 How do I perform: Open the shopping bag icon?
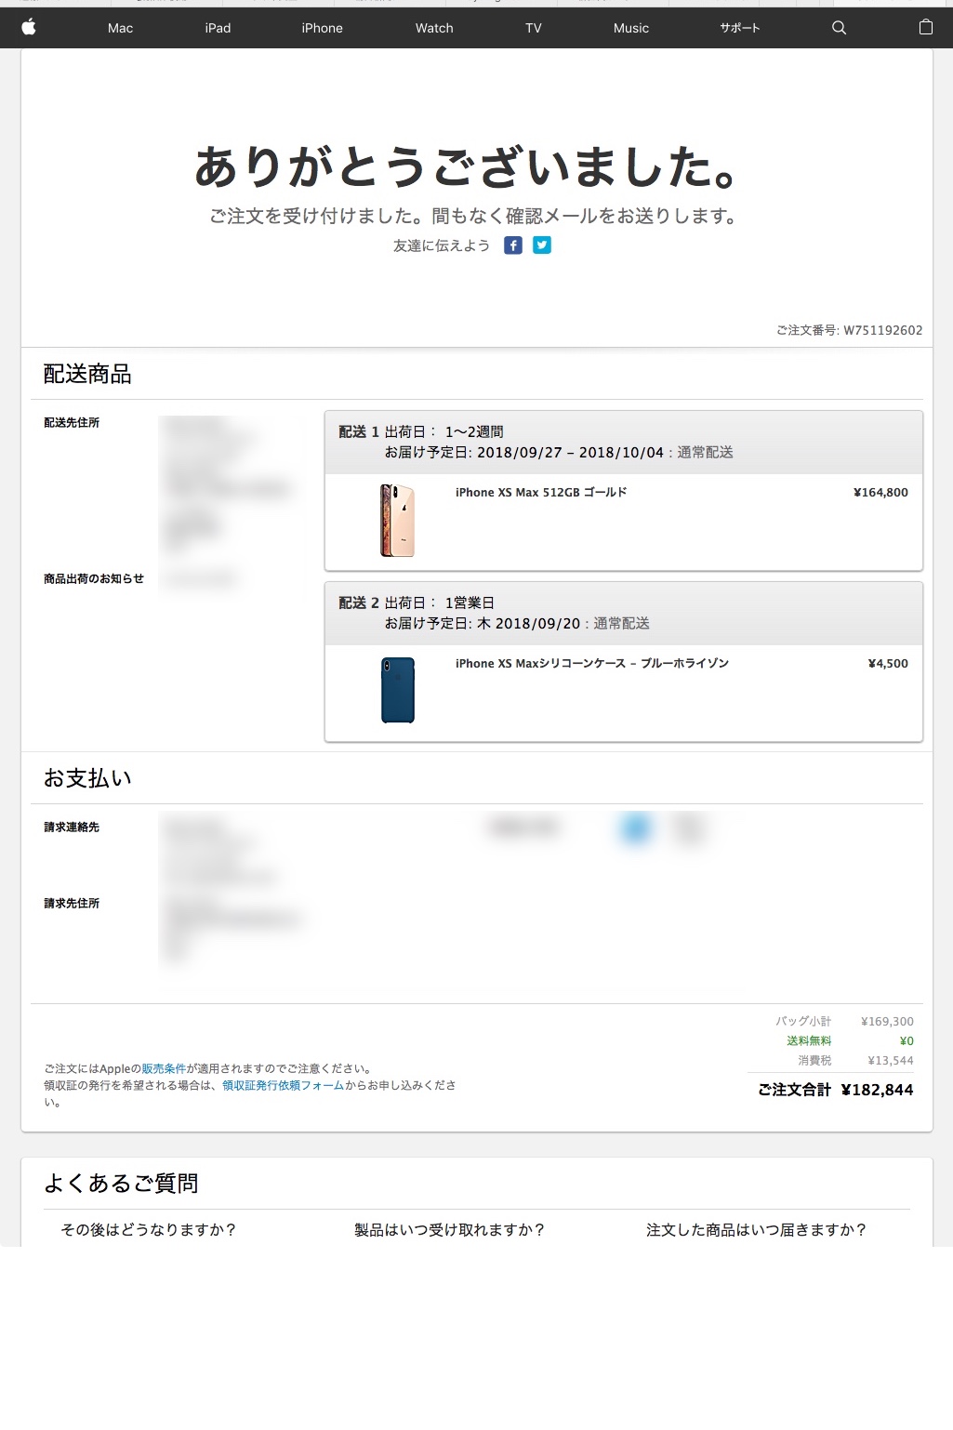click(925, 27)
